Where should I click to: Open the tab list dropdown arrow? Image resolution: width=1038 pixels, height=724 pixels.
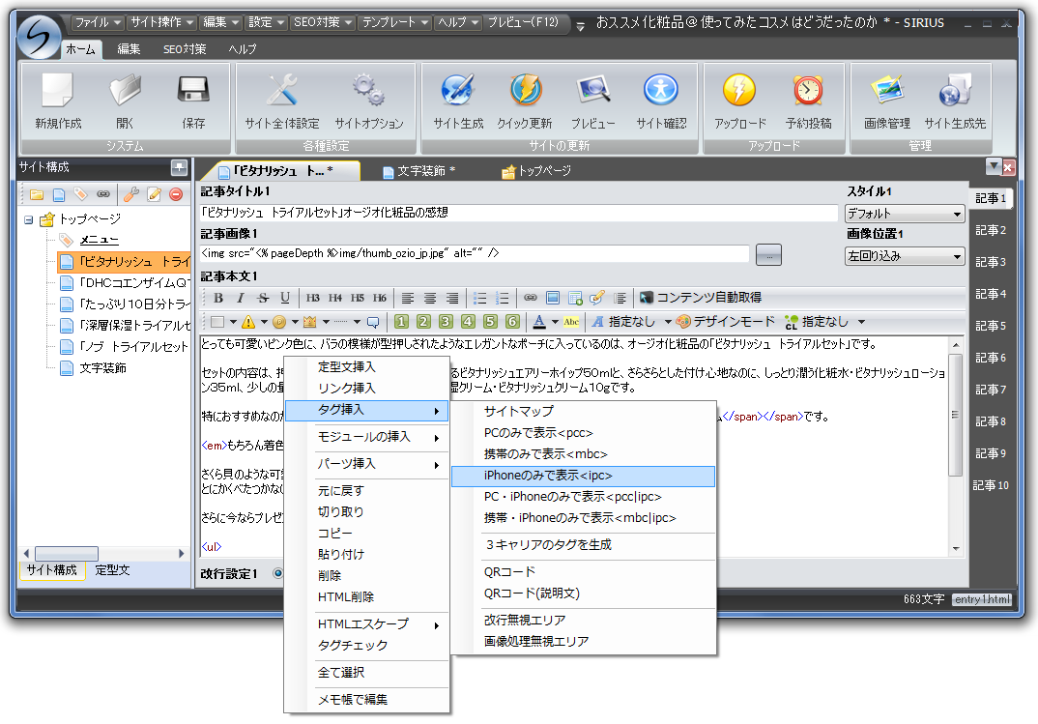[x=994, y=167]
